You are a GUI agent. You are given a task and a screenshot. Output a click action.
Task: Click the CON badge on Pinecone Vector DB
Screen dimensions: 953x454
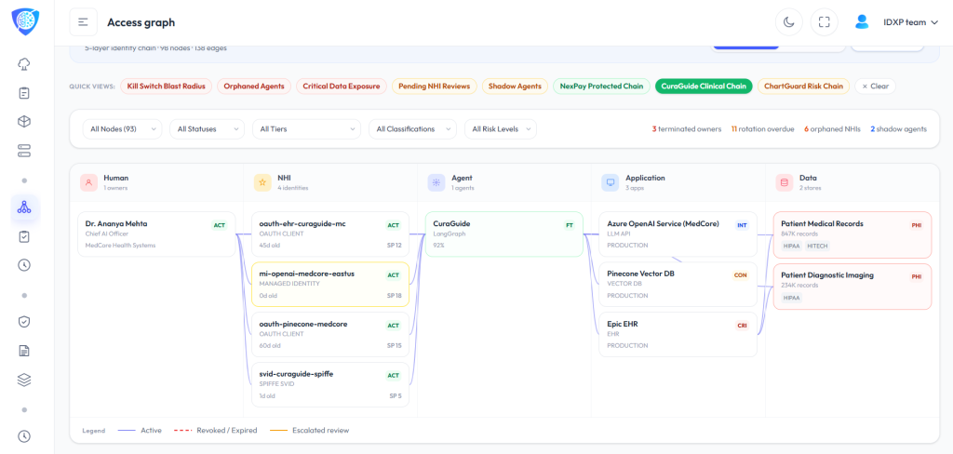(x=740, y=275)
